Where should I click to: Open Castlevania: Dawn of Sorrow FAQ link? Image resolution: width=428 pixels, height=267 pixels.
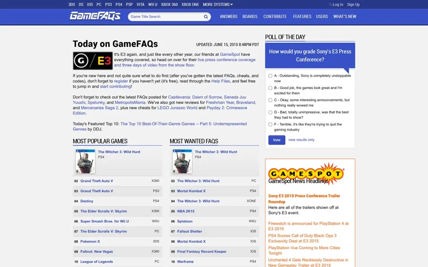pyautogui.click(x=195, y=97)
